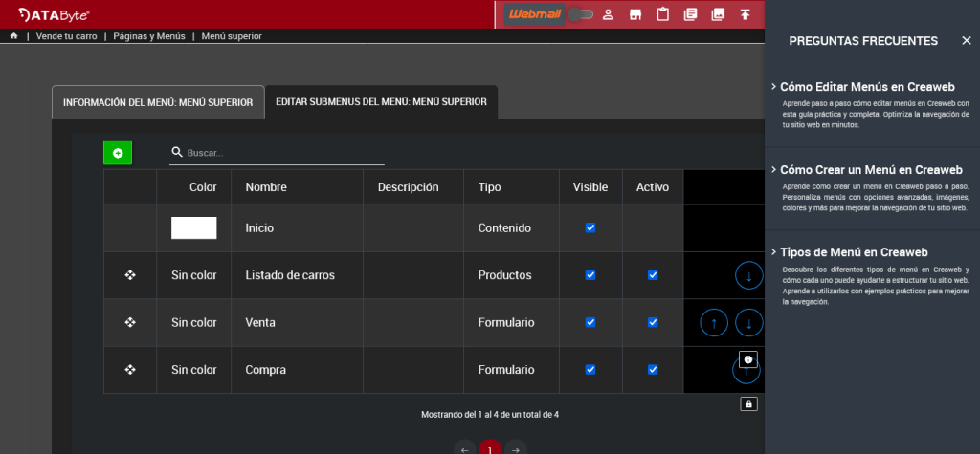Click the clipboard icon in top bar

(662, 14)
